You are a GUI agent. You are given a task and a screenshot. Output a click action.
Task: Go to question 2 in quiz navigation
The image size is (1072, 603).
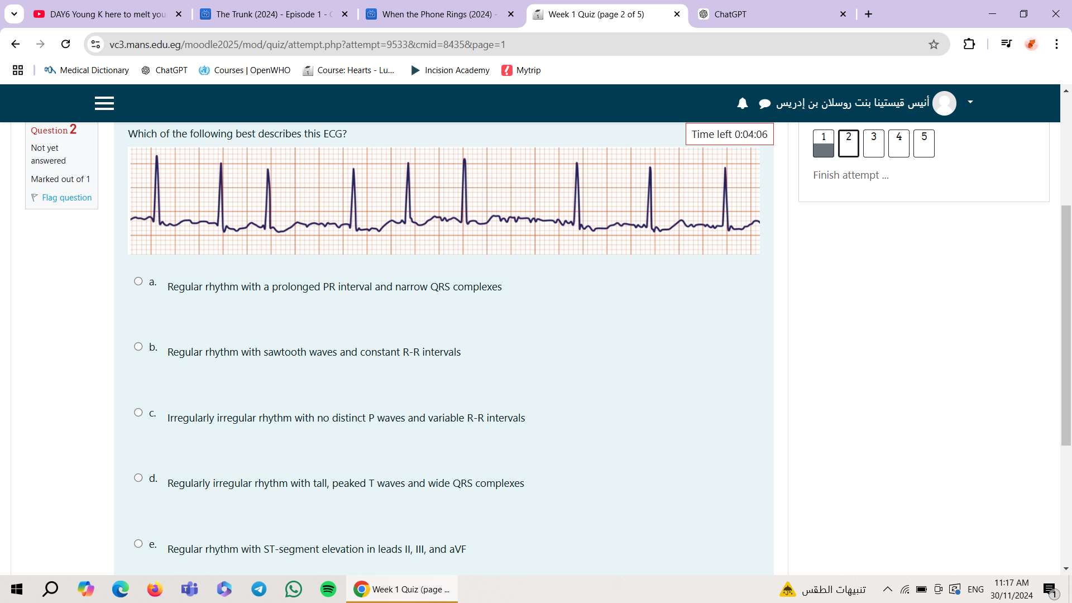849,143
